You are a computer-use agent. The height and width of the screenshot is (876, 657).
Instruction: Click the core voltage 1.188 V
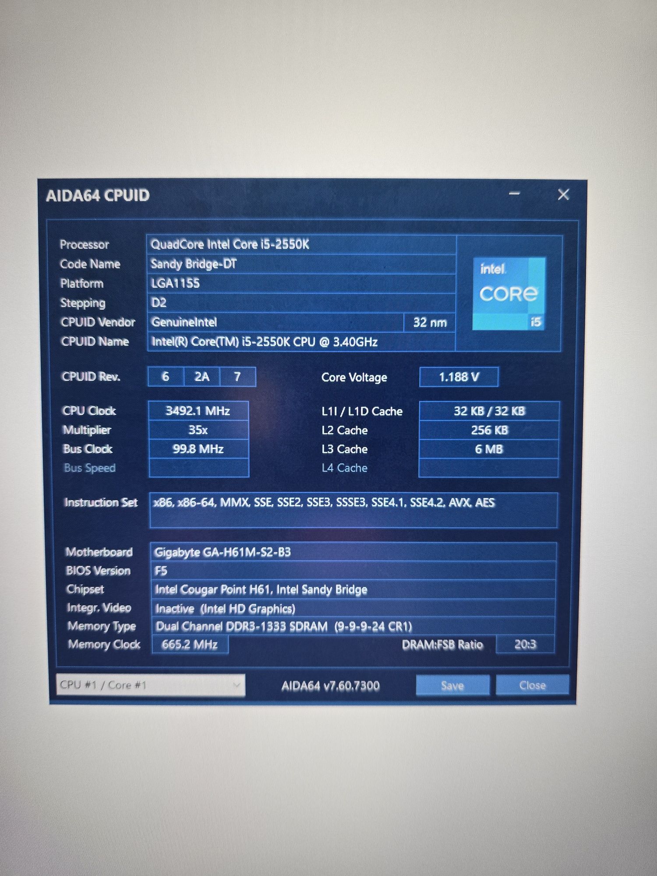459,377
